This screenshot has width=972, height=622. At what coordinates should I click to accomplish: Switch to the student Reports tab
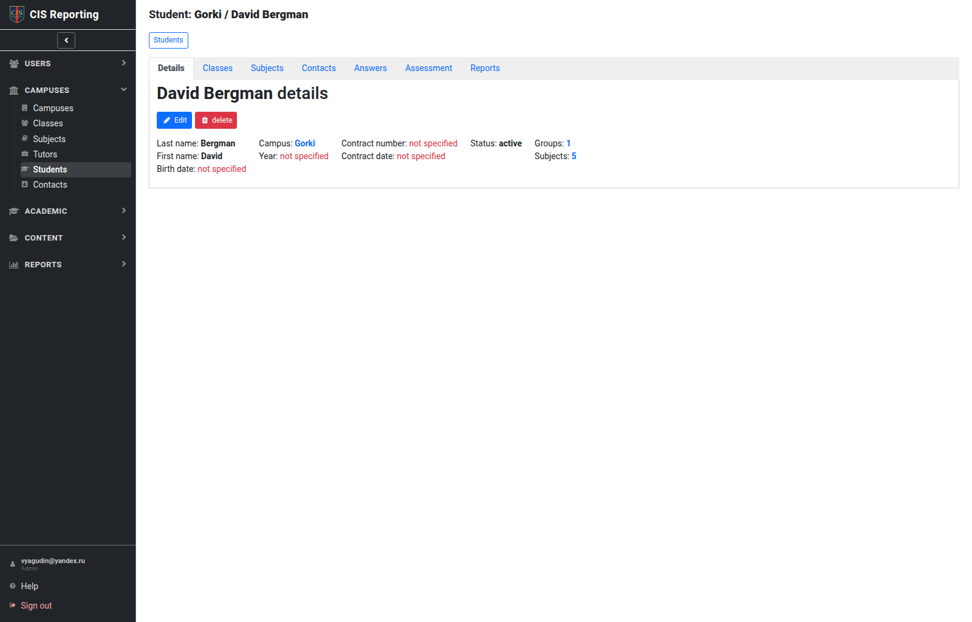click(485, 68)
